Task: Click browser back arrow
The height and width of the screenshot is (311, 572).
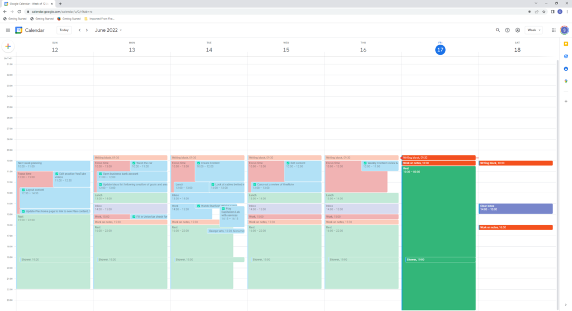Action: tap(4, 12)
